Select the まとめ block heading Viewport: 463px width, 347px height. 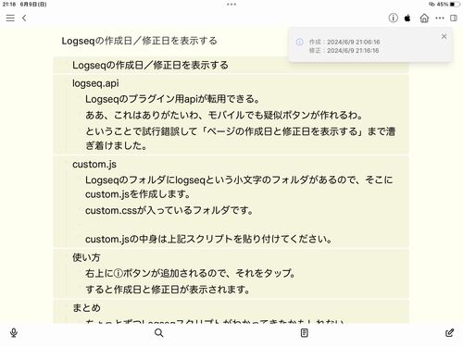(x=86, y=307)
